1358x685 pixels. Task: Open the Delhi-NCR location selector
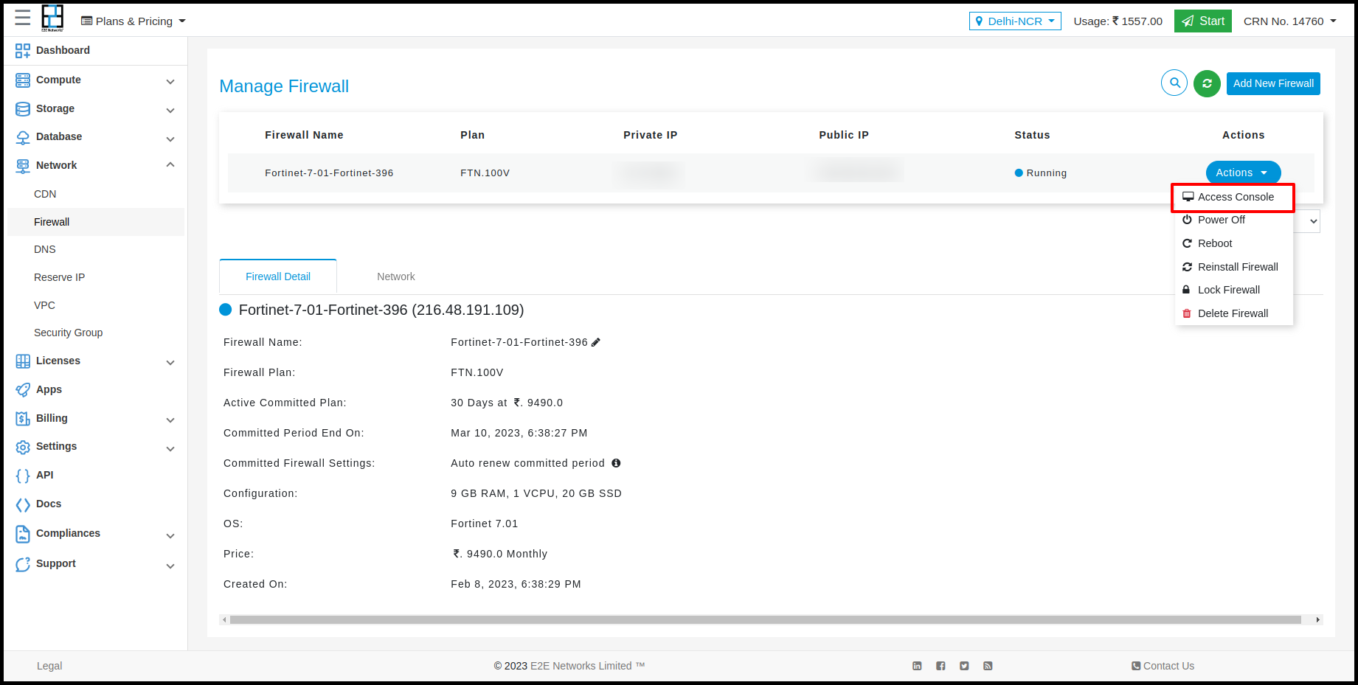coord(1015,21)
